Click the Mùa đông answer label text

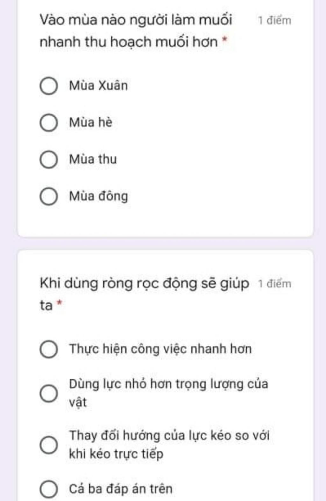point(99,196)
